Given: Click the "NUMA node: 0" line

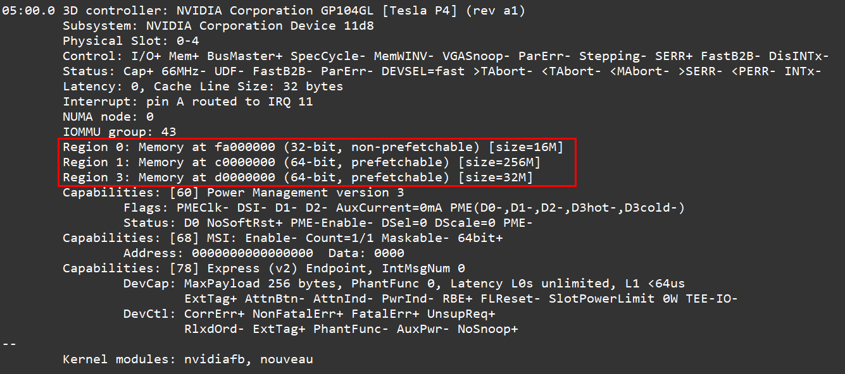Looking at the screenshot, I should pyautogui.click(x=108, y=117).
